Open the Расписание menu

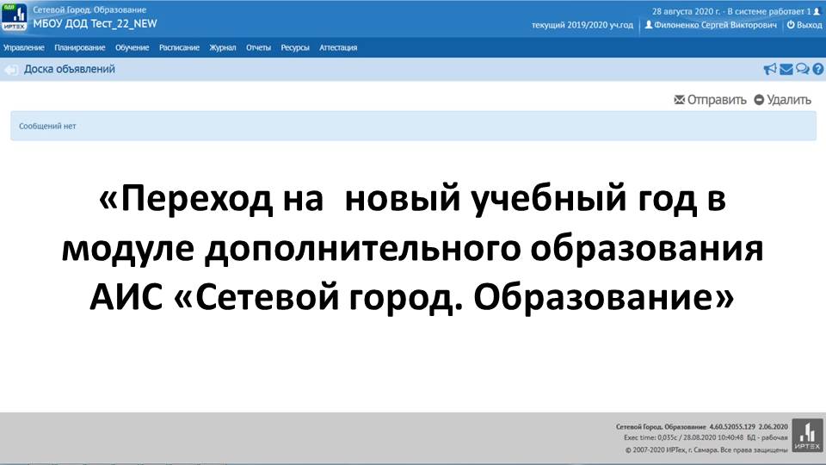(x=179, y=47)
